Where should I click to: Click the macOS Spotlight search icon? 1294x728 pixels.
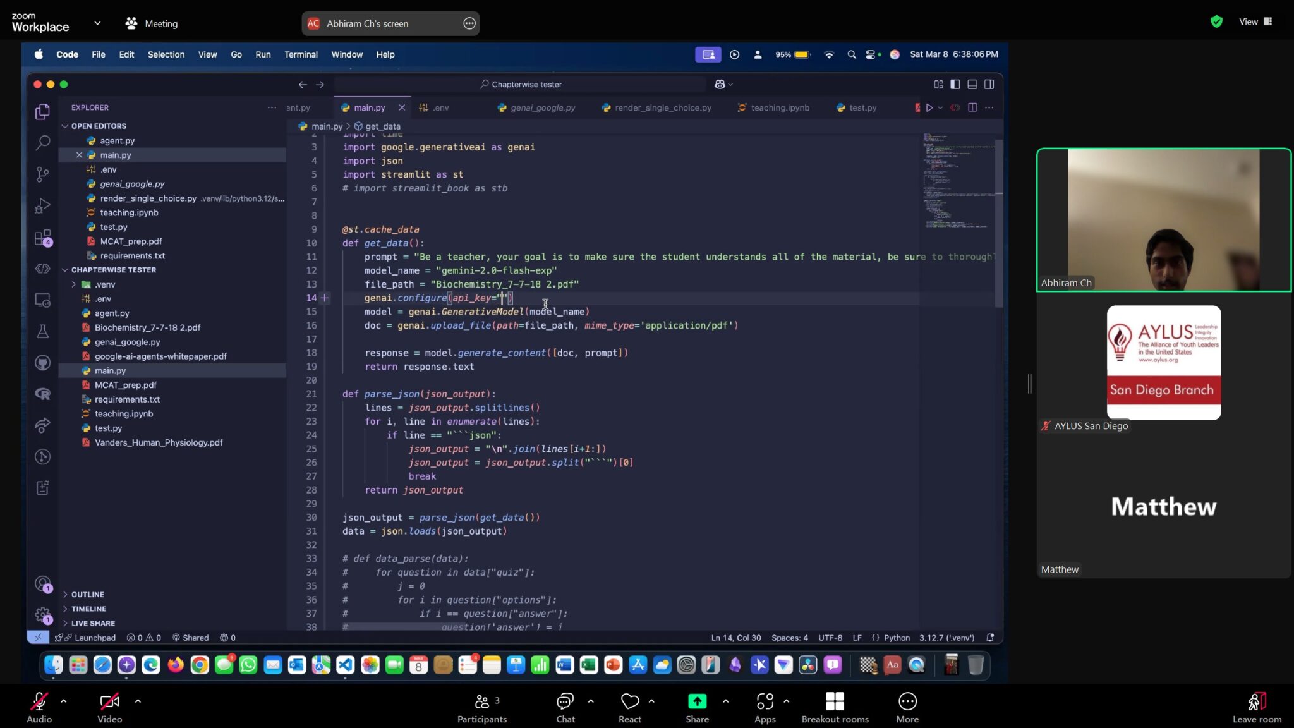[x=851, y=54]
